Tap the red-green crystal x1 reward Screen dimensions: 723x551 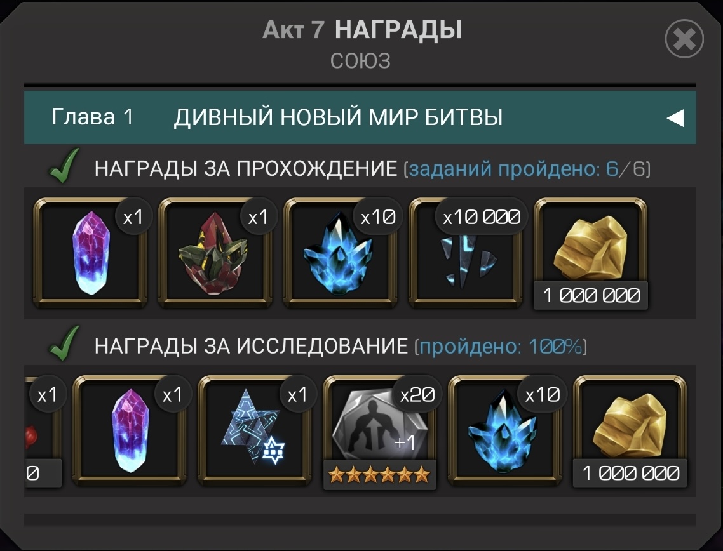[x=215, y=253]
